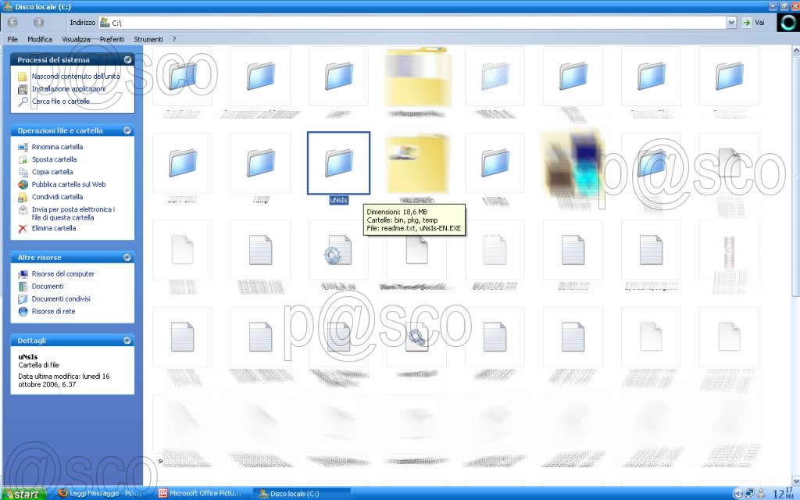Open Documenti in Altre risorse
This screenshot has height=500, width=800.
48,286
